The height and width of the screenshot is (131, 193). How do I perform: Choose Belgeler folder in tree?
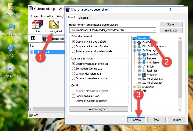pos(152,58)
